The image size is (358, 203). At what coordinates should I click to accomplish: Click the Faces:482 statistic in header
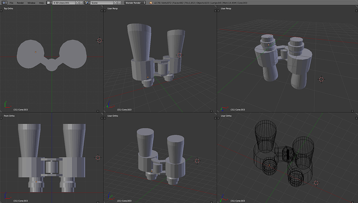[178, 3]
